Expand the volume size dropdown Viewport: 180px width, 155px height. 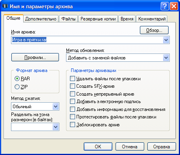click(56, 127)
